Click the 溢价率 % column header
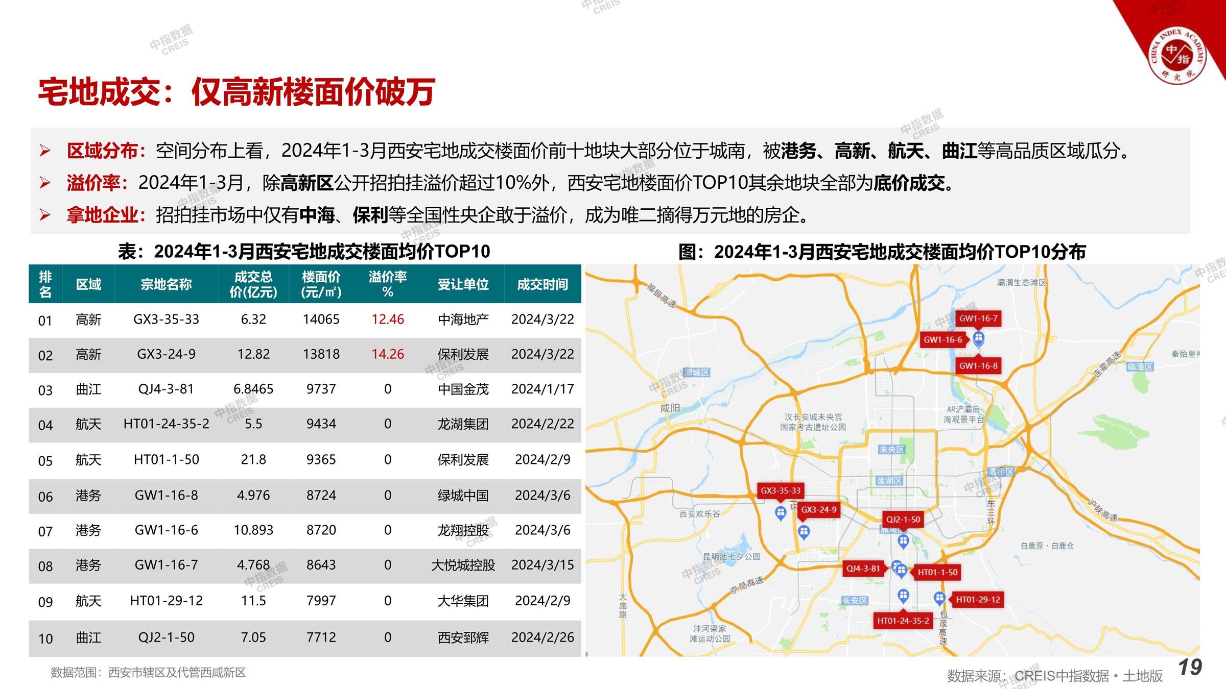1226x689 pixels. 388,284
